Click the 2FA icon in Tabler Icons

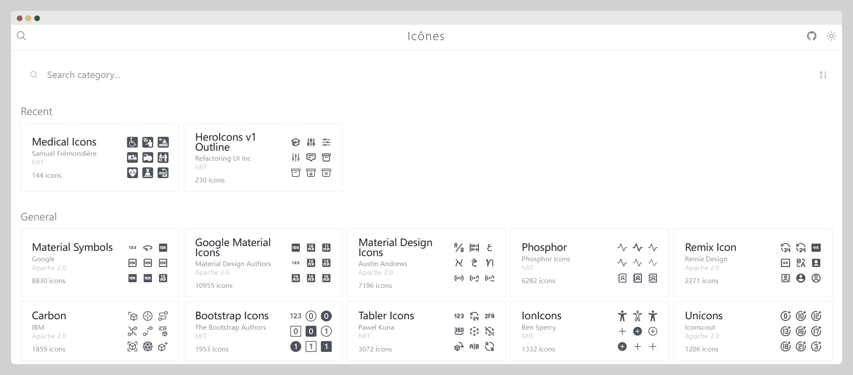489,316
